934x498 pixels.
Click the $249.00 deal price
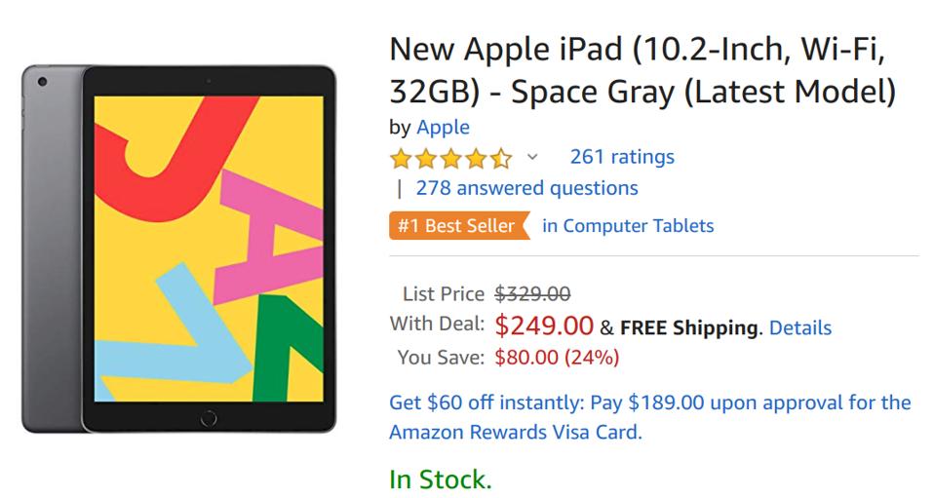coord(544,325)
